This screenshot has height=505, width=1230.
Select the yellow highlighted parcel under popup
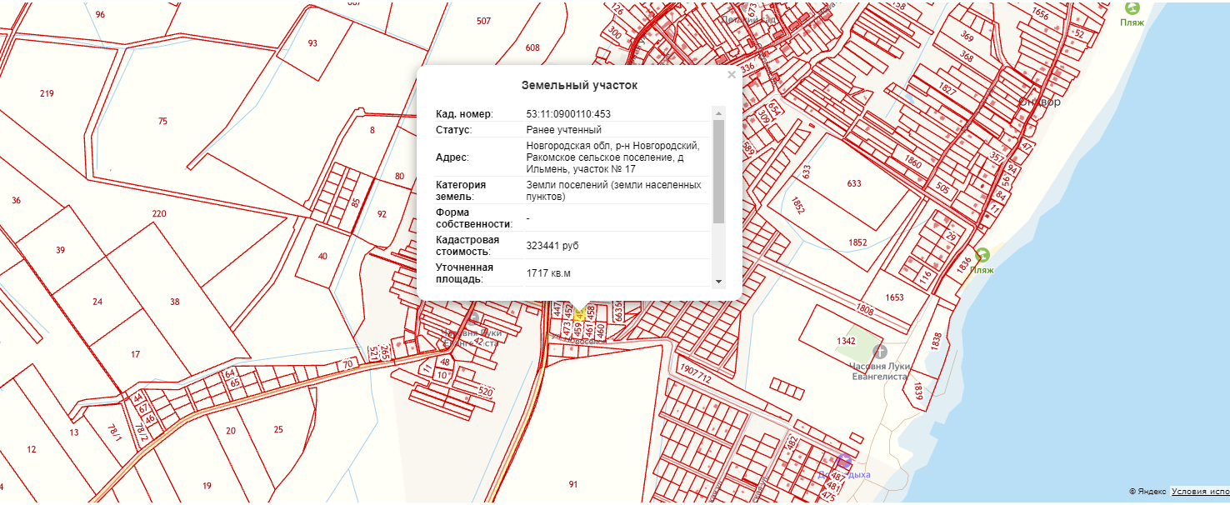pos(579,313)
